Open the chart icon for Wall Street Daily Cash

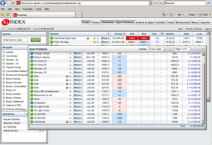coord(98,38)
